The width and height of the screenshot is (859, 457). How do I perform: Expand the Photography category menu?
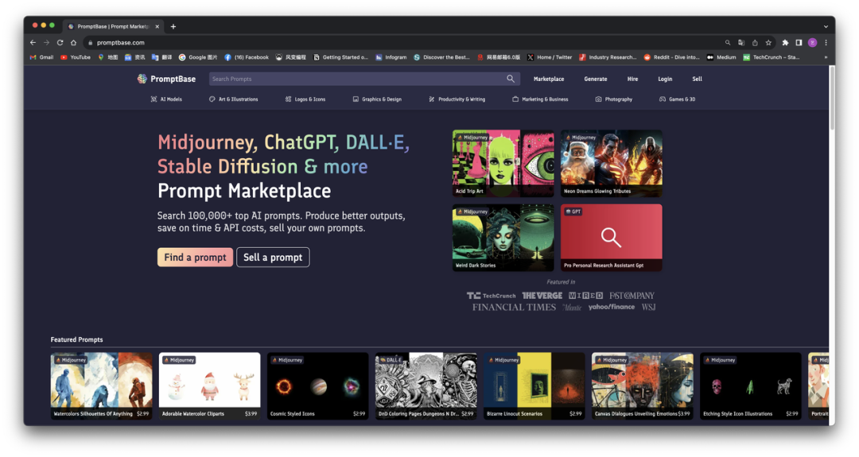coord(613,99)
